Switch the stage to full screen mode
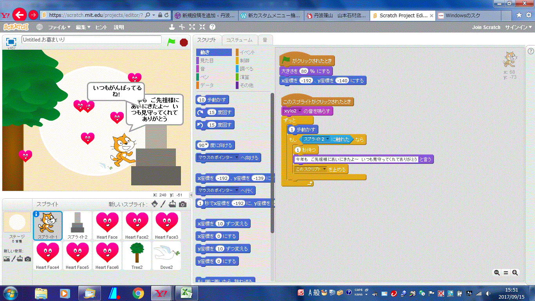This screenshot has width=535, height=301. click(11, 42)
